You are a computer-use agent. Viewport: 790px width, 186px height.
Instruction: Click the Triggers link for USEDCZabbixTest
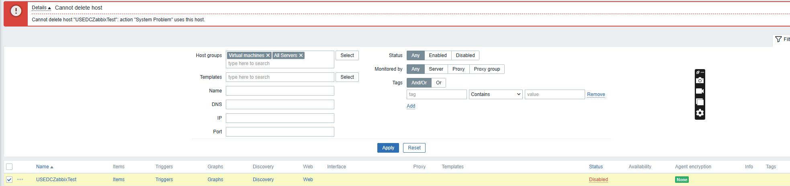pyautogui.click(x=164, y=180)
